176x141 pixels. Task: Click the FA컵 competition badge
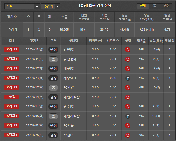pyautogui.click(x=12, y=97)
